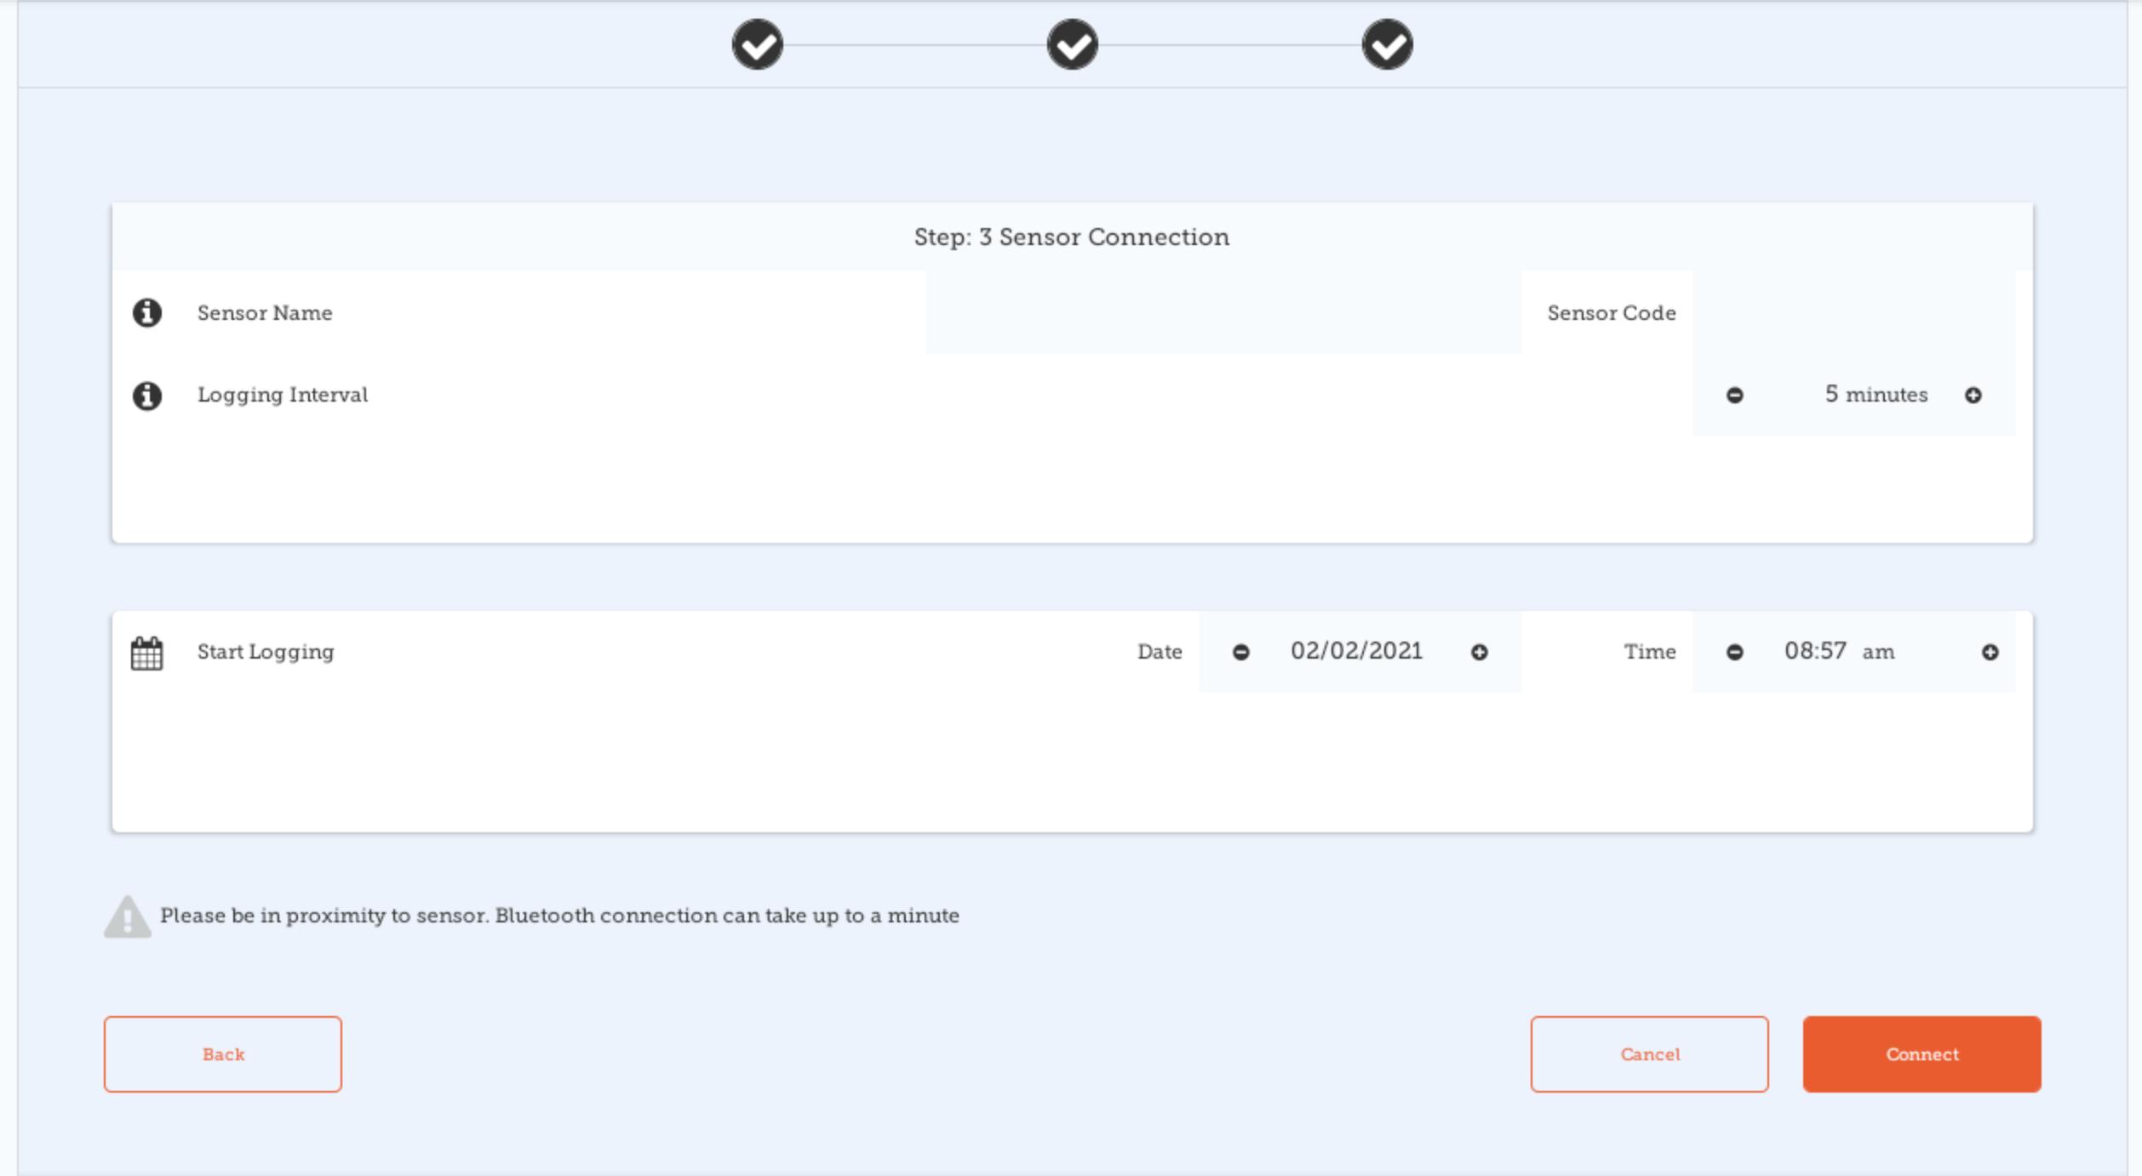Decrease the start time with minus

[x=1734, y=653]
